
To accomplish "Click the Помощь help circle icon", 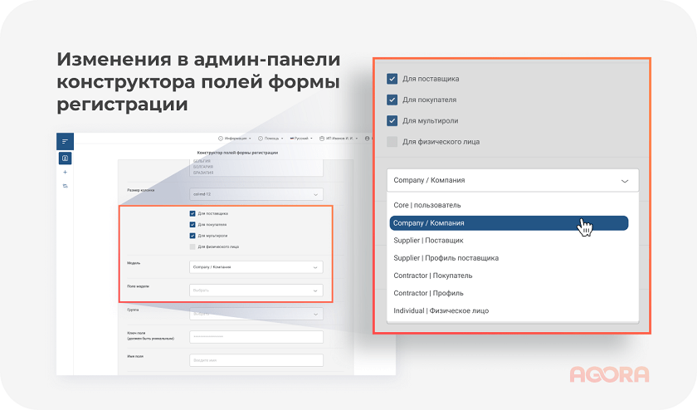I will [261, 139].
